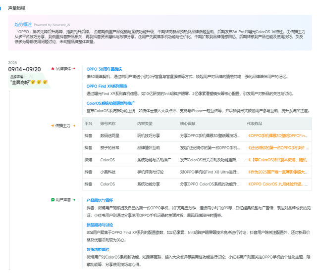317x273 pixels.
Task: Open the 产品回忆与情怀 topic
Action: (x=100, y=200)
